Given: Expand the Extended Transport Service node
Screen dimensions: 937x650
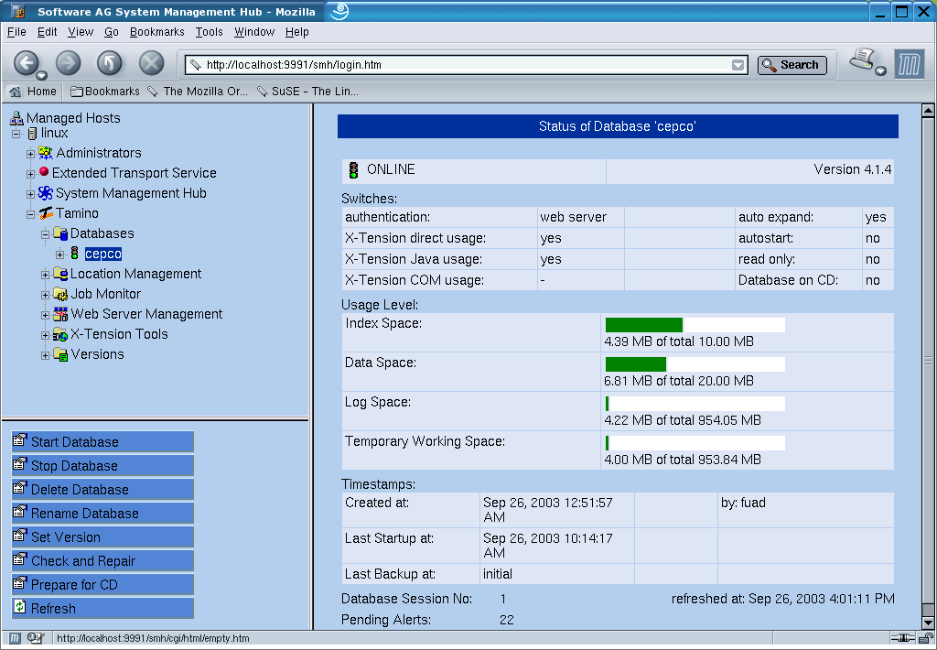Looking at the screenshot, I should pyautogui.click(x=30, y=174).
